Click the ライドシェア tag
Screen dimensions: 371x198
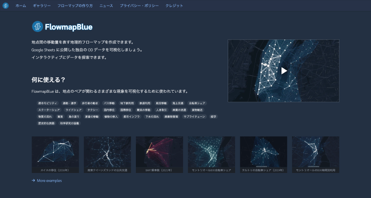(74, 110)
